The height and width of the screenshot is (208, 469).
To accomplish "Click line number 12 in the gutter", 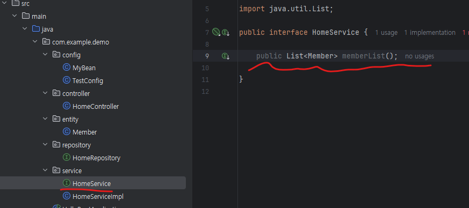I will click(205, 91).
